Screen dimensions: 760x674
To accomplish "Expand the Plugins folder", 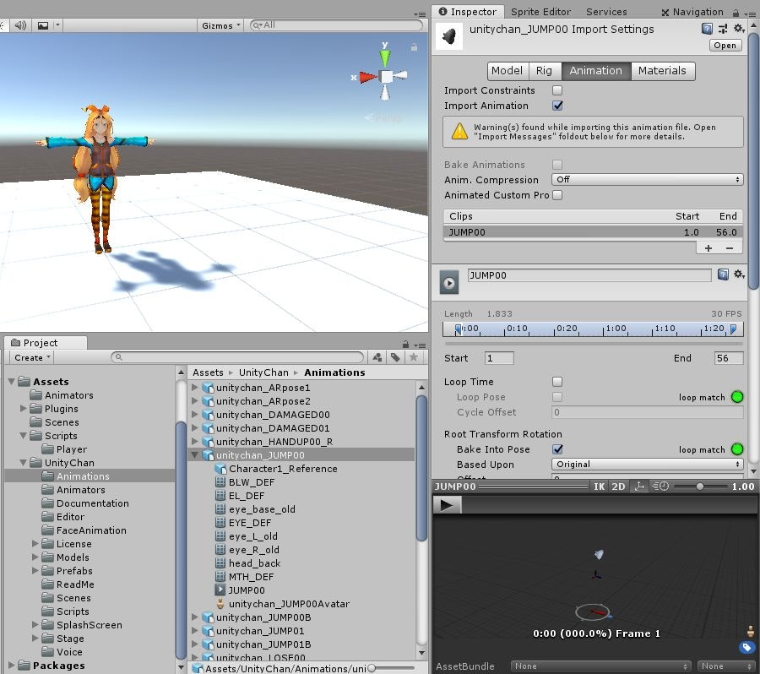I will point(24,408).
